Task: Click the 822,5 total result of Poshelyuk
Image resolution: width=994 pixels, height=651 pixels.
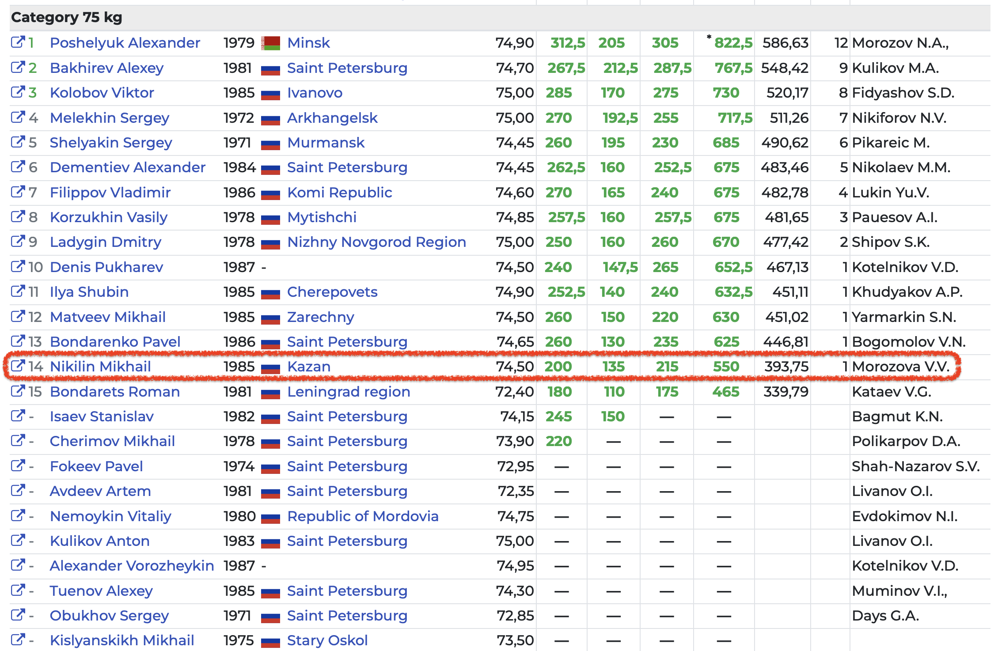Action: pyautogui.click(x=733, y=43)
